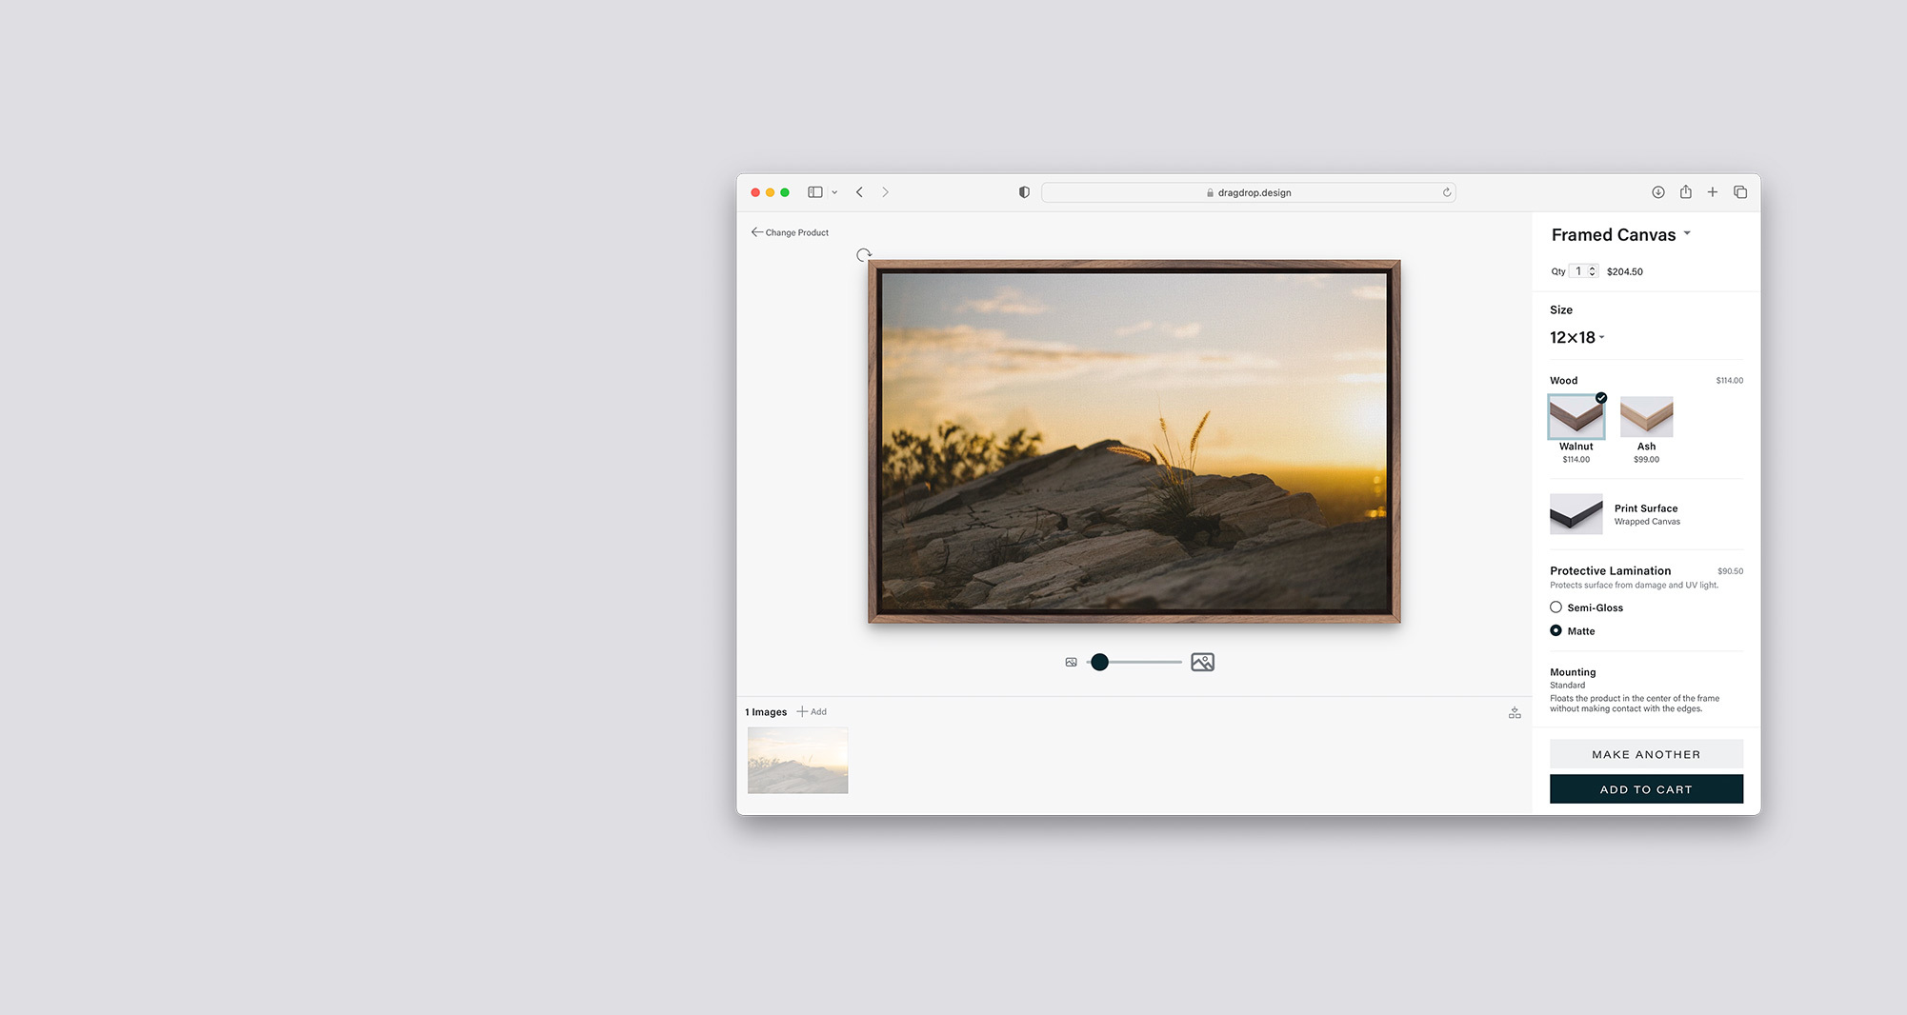
Task: Show Safari tab overview icon
Action: (1739, 192)
